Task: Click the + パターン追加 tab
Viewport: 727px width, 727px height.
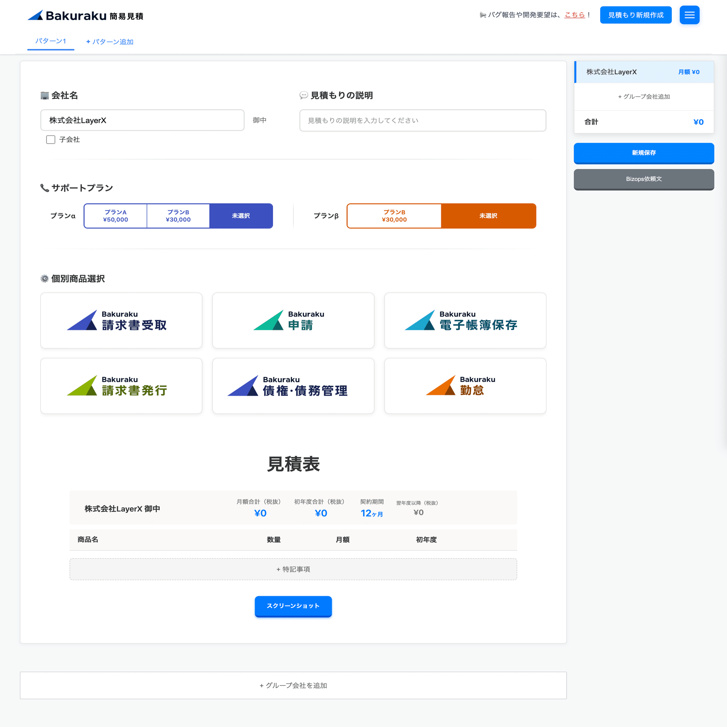Action: 110,42
